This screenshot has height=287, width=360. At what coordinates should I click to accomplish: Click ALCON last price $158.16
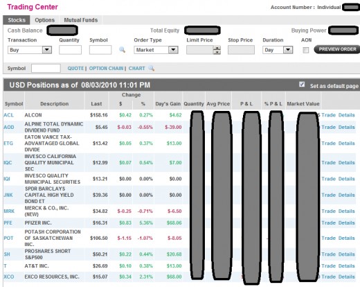[99, 115]
